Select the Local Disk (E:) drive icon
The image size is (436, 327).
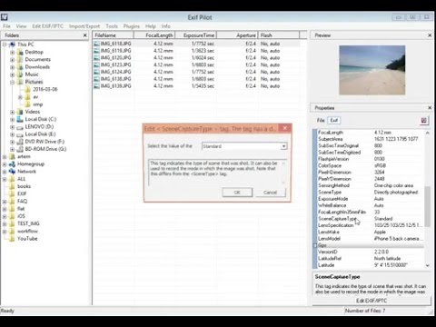[20, 134]
